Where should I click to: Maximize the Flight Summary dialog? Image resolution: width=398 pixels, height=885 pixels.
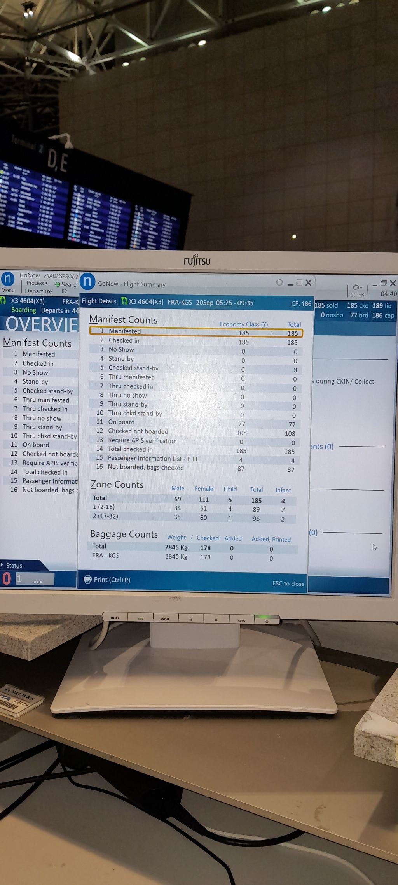tap(299, 283)
